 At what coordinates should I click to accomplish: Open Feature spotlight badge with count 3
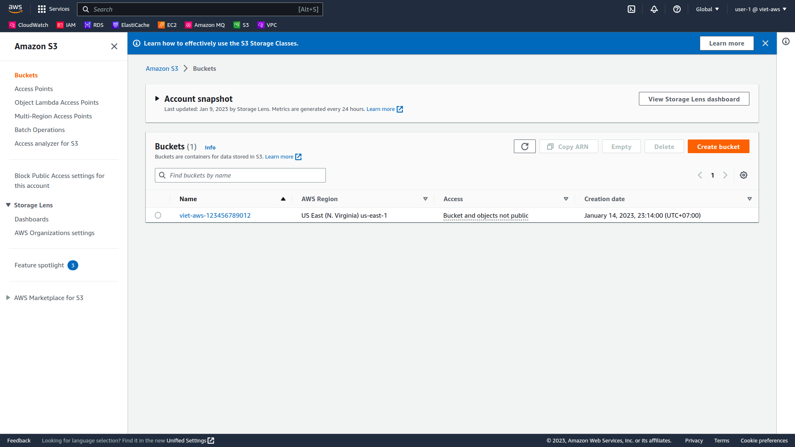tap(73, 265)
